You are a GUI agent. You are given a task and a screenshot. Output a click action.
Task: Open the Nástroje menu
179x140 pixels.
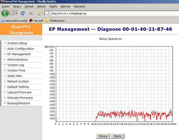point(66,6)
